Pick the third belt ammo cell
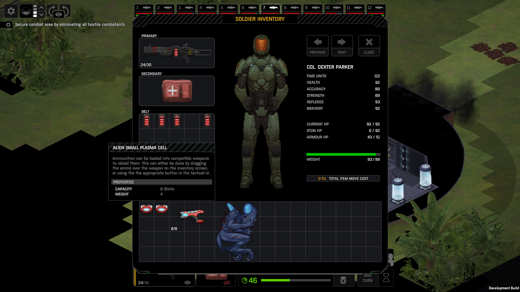 click(177, 121)
